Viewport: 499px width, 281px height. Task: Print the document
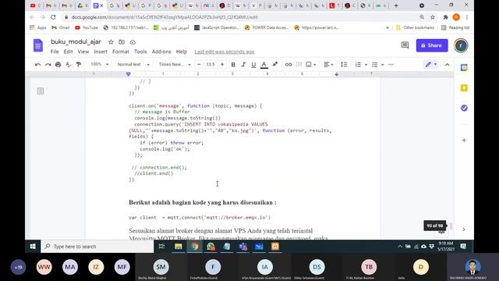pyautogui.click(x=58, y=65)
